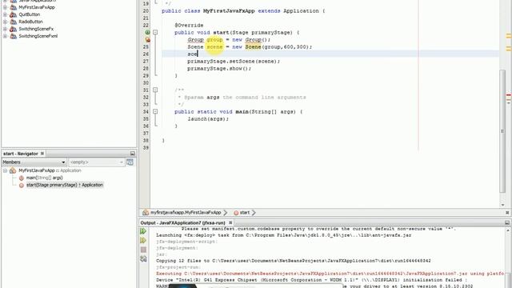512x288 pixels.
Task: Click the MyFirstJavaFxApp project icon in Projects tree
Action: 13,7
